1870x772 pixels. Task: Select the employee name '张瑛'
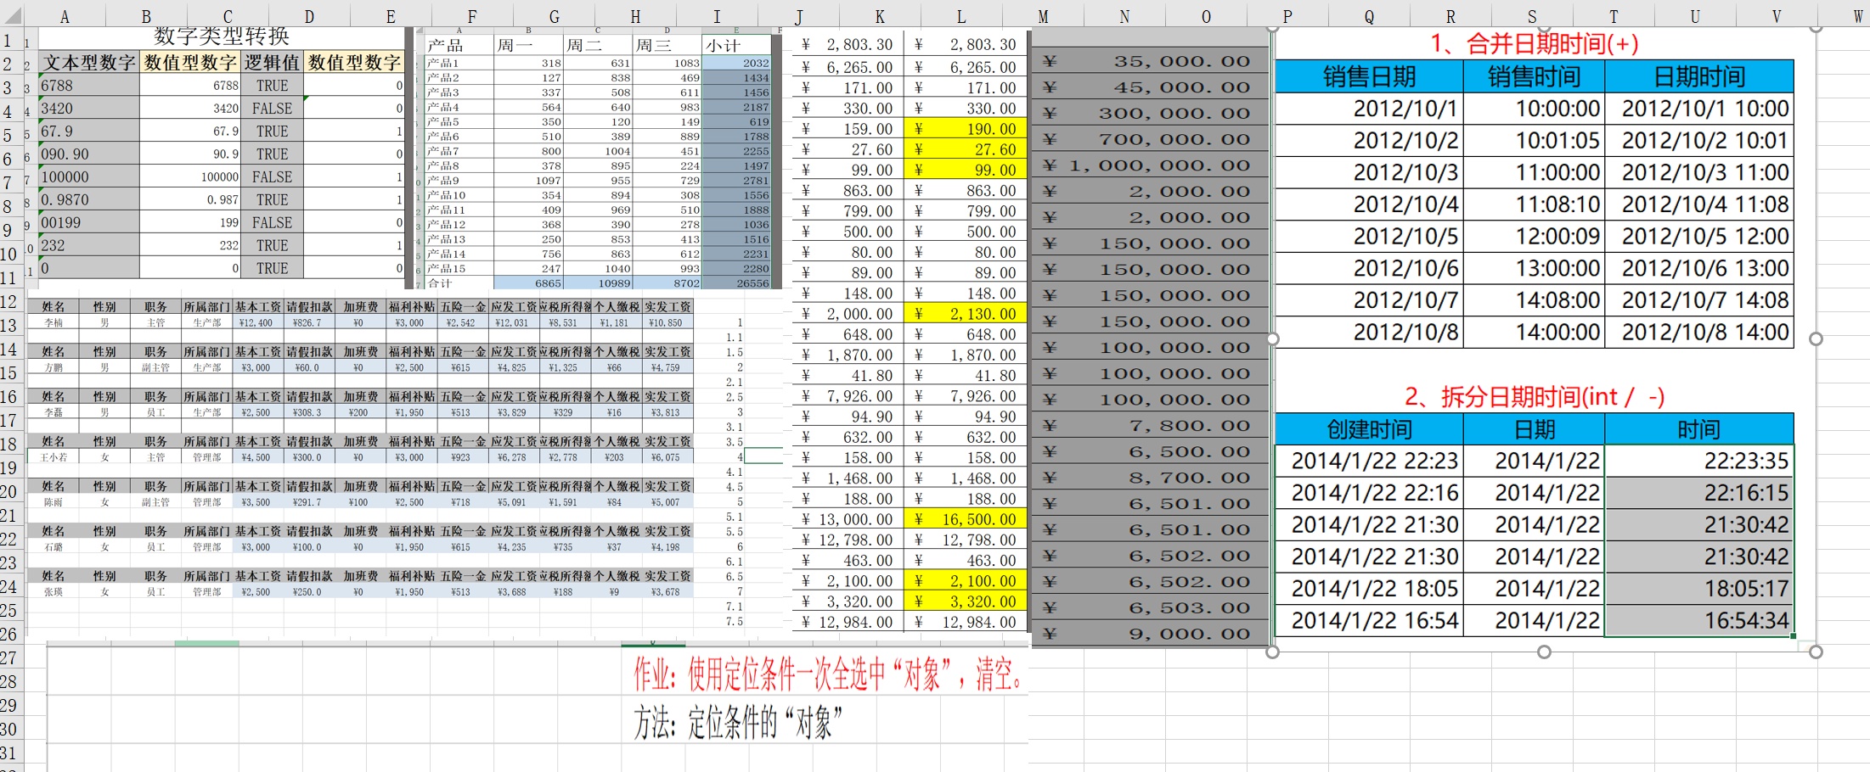point(54,592)
